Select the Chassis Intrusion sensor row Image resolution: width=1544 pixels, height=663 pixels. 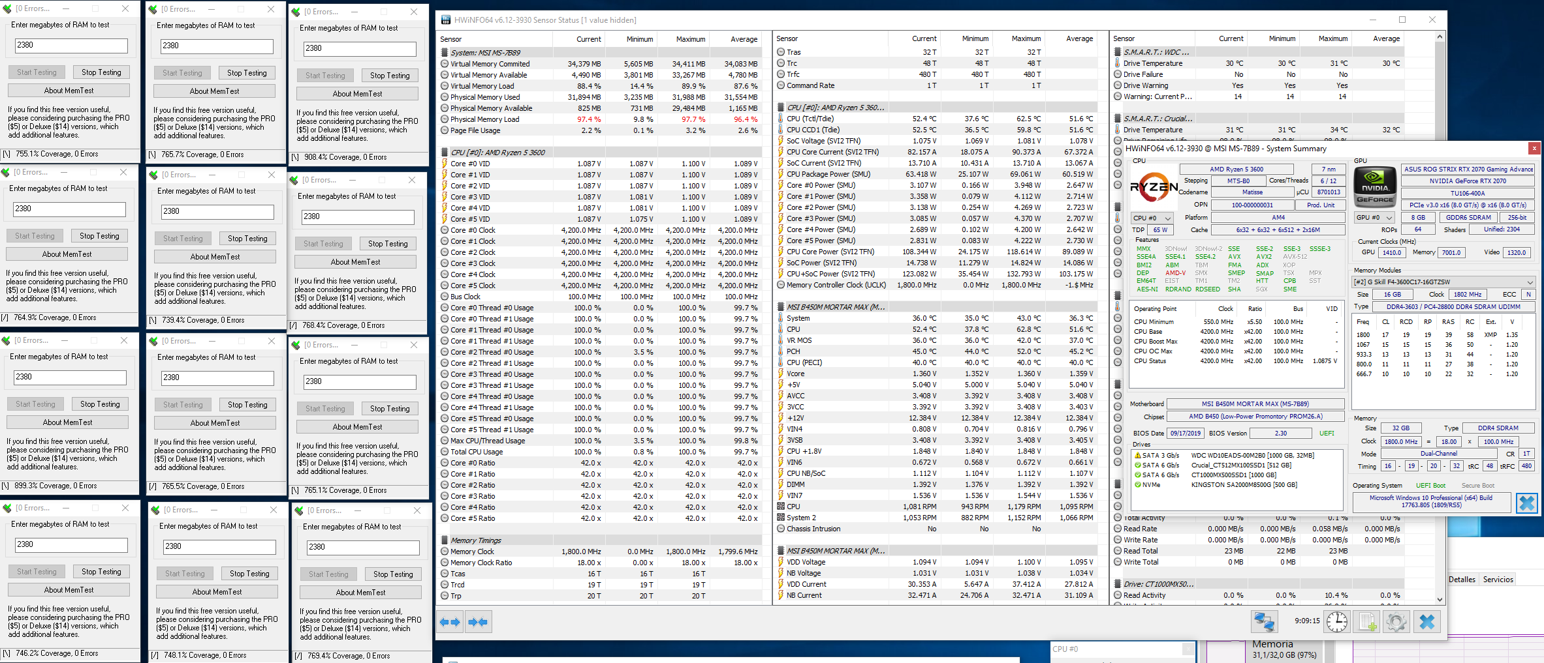point(936,529)
